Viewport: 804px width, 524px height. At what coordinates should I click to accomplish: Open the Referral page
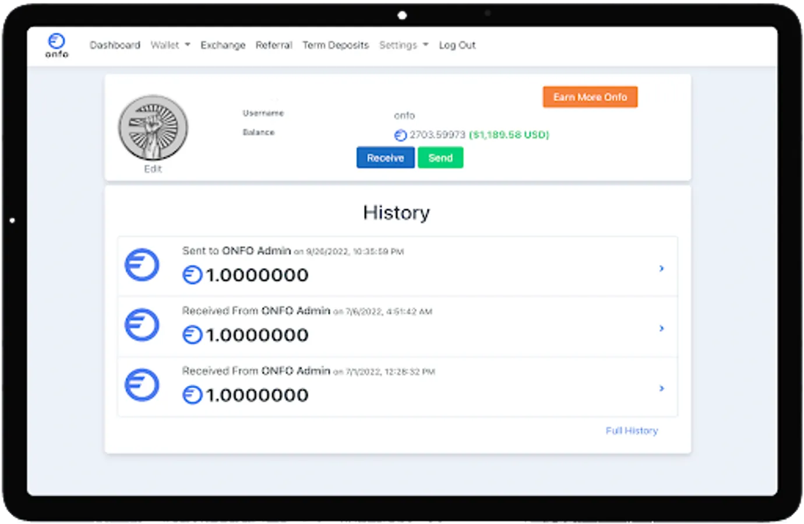[274, 45]
